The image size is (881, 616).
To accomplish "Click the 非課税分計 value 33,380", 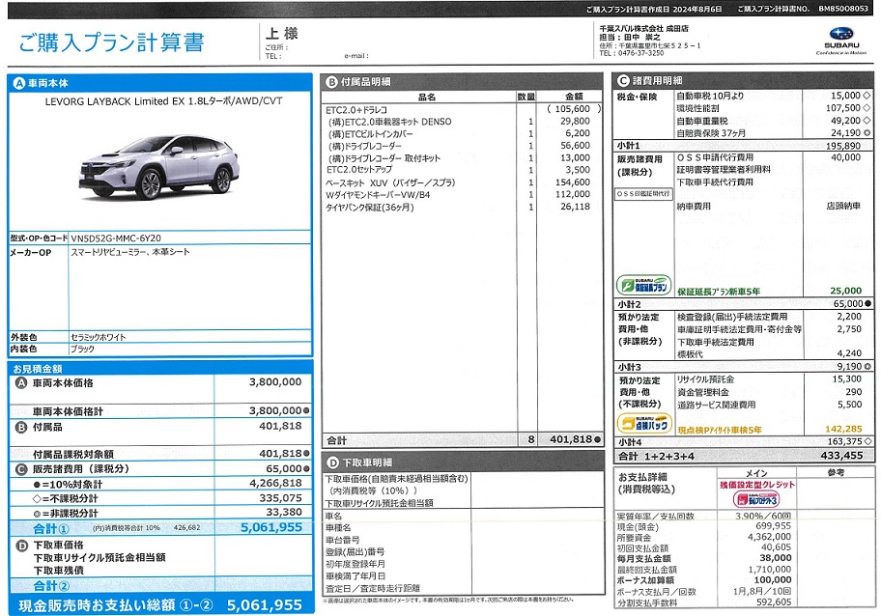I will coord(284,512).
